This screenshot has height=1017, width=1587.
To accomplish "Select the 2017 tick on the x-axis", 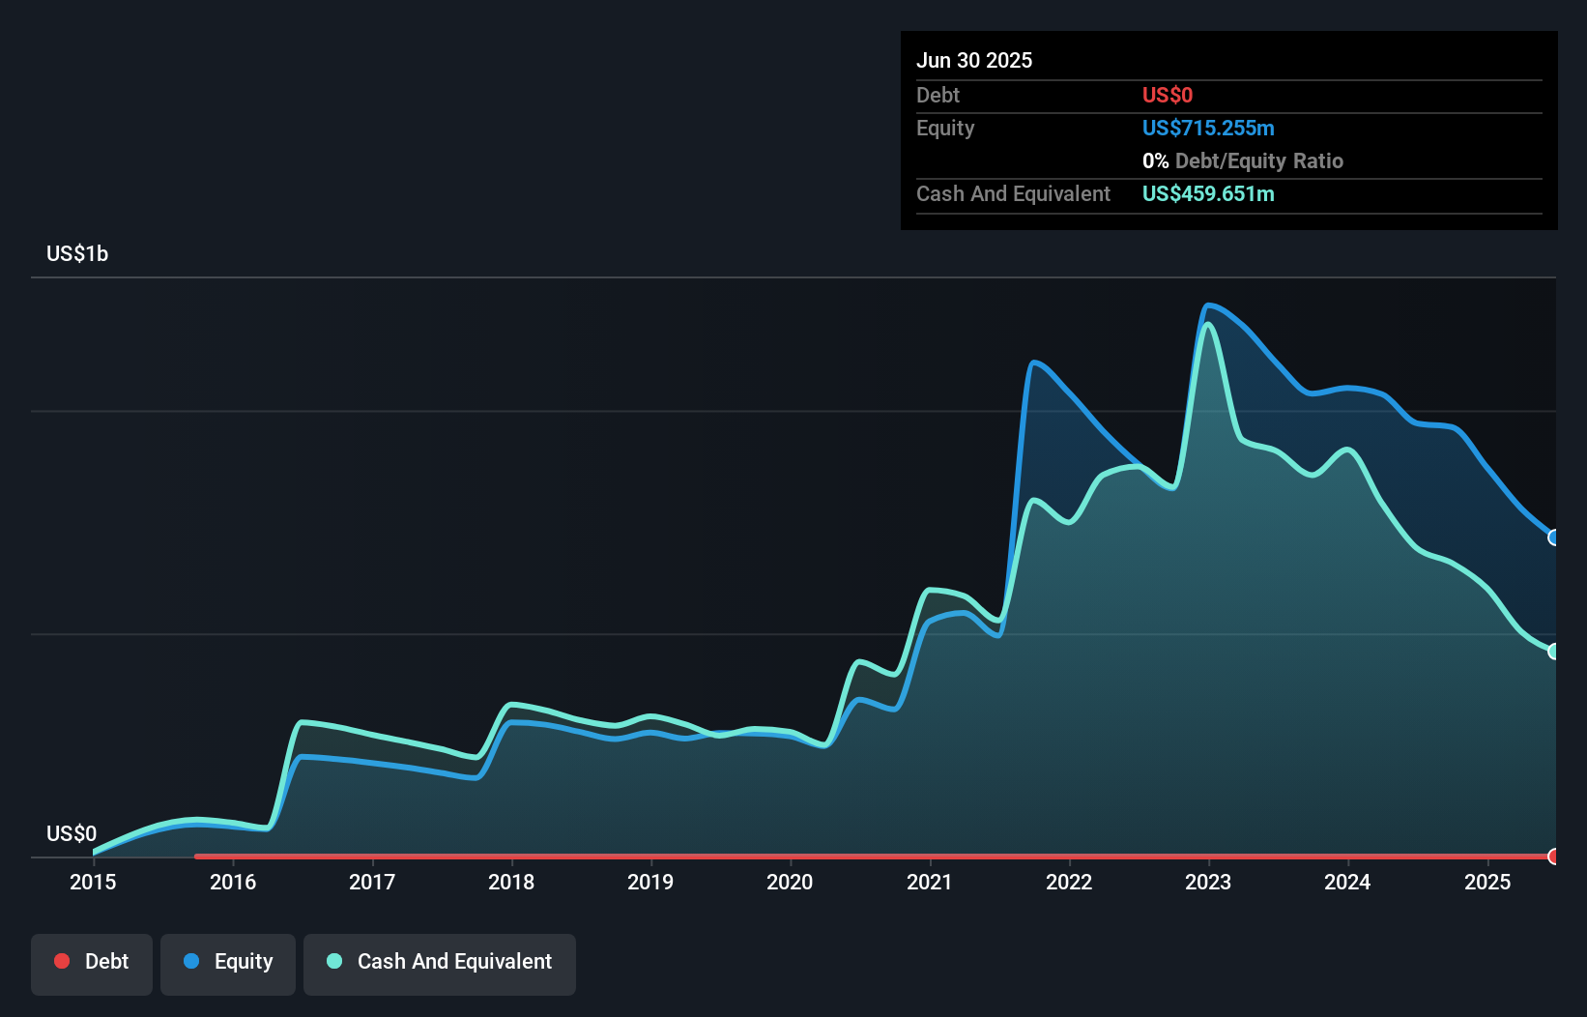I will pyautogui.click(x=372, y=882).
